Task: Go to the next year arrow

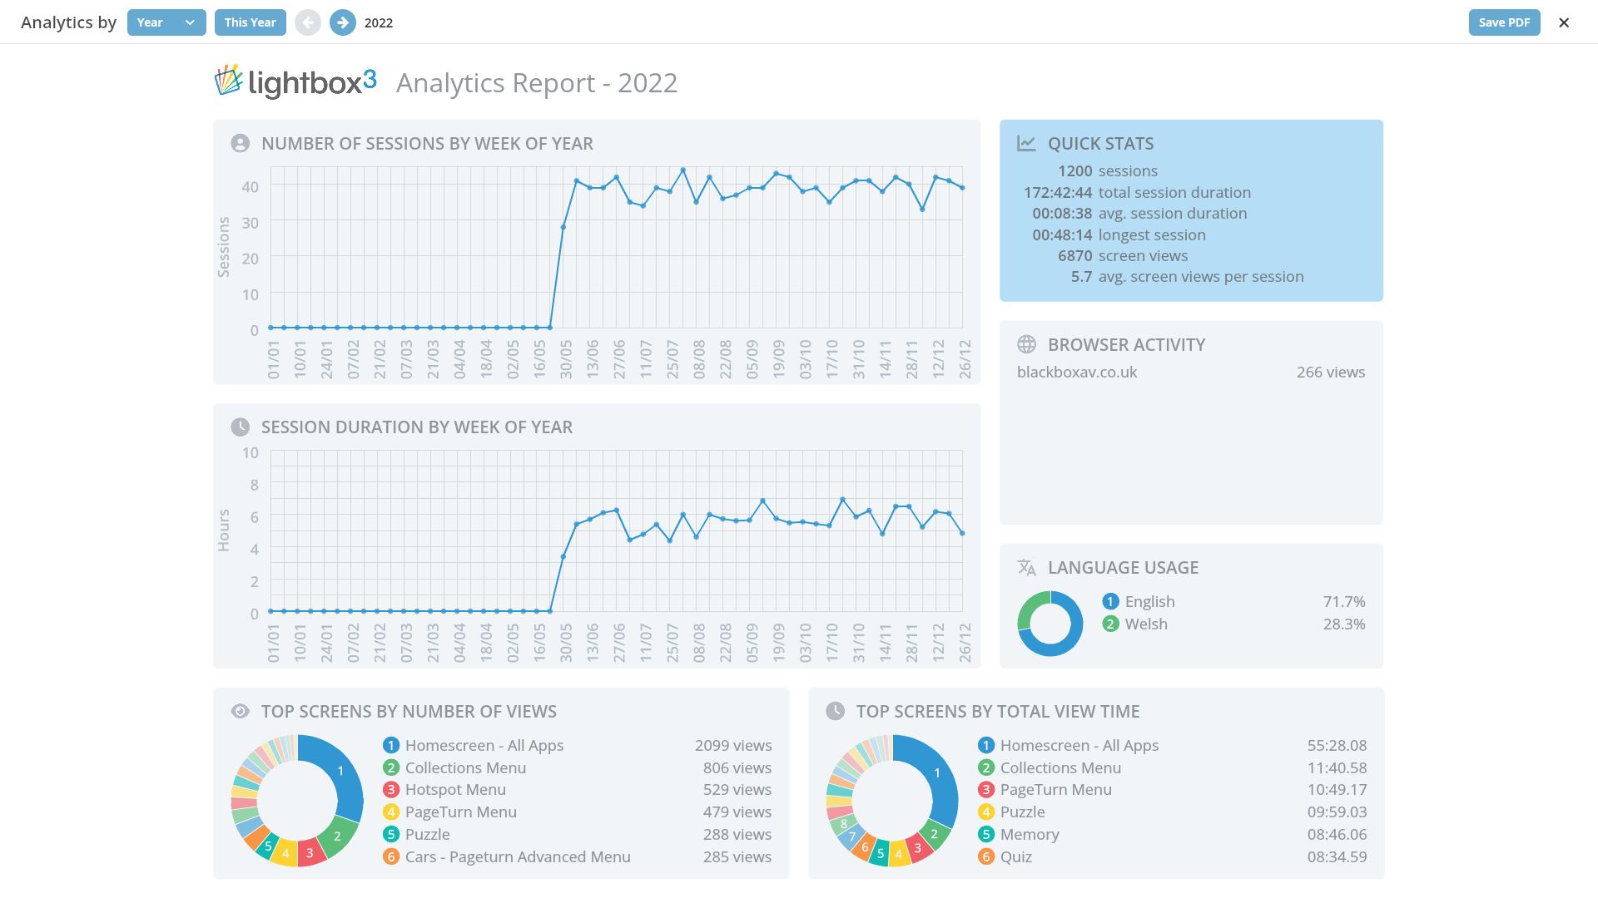Action: click(x=343, y=22)
